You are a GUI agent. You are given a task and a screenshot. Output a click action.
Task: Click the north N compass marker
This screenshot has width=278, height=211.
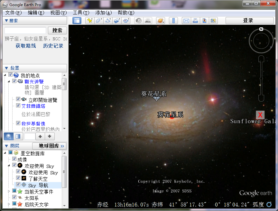point(261,29)
